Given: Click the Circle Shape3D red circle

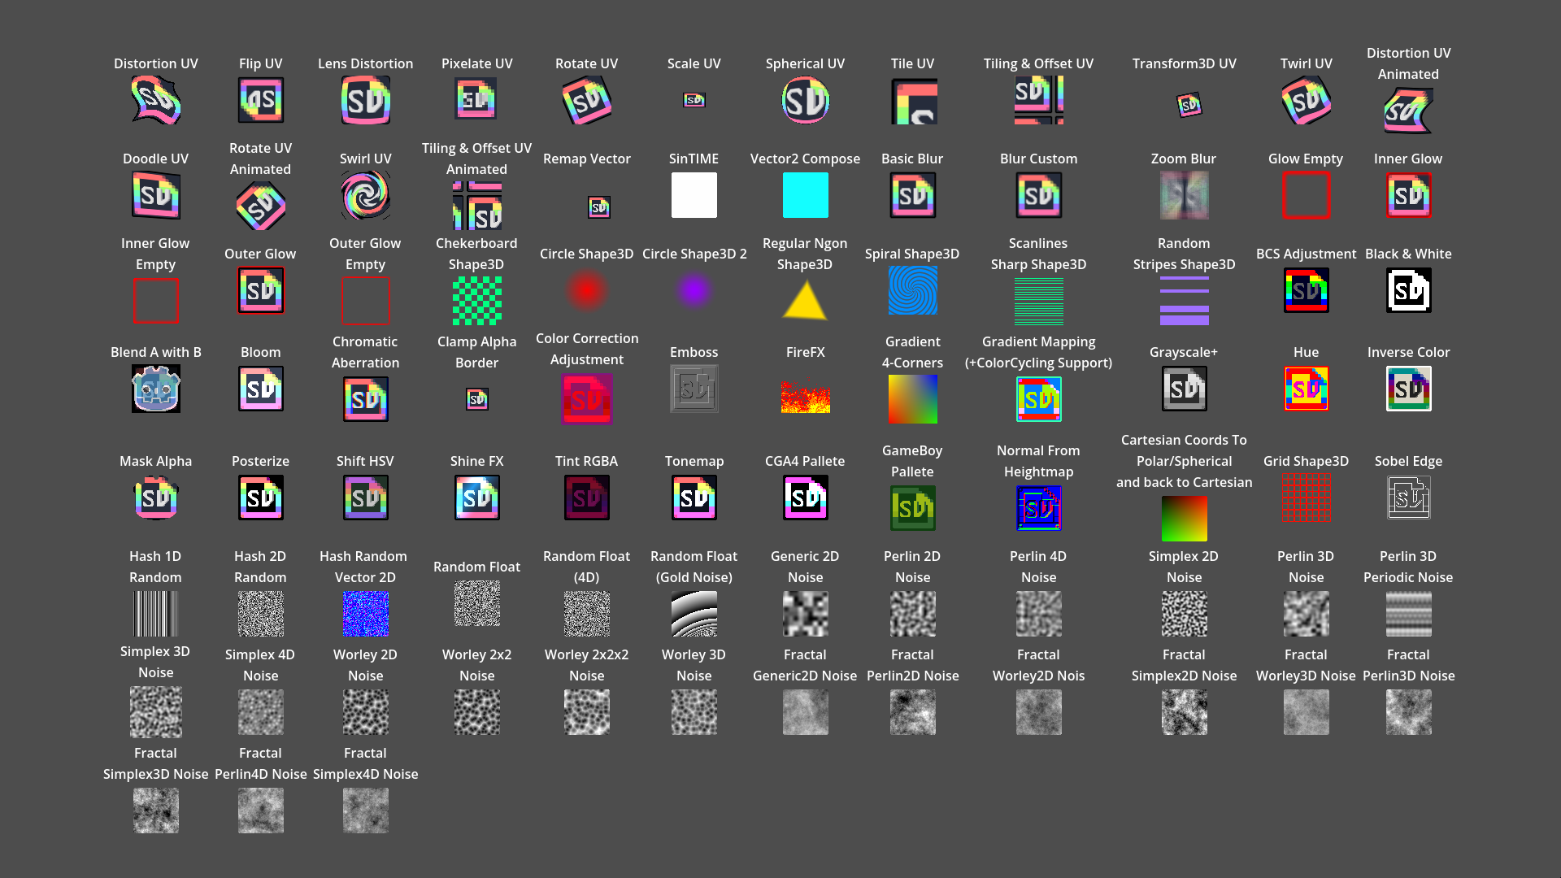Looking at the screenshot, I should 586,290.
